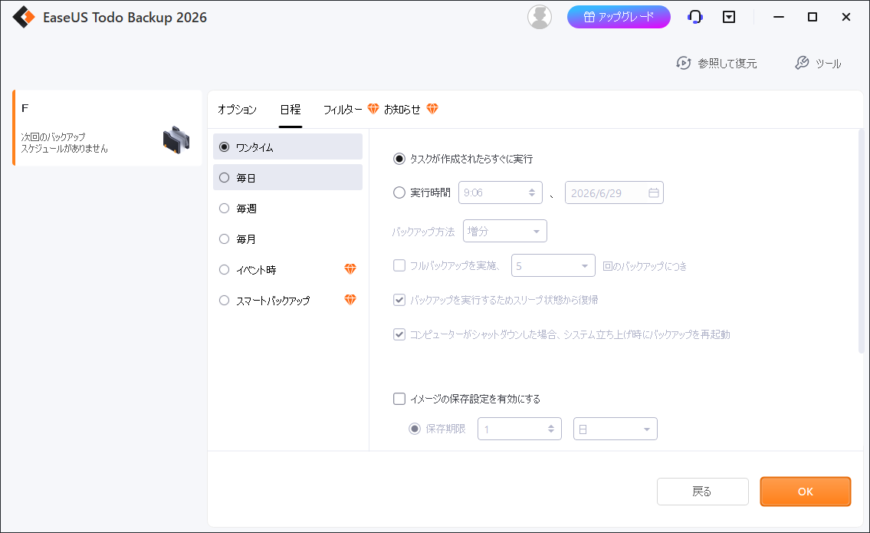
Task: Switch to the フィルター tab
Action: coord(343,110)
